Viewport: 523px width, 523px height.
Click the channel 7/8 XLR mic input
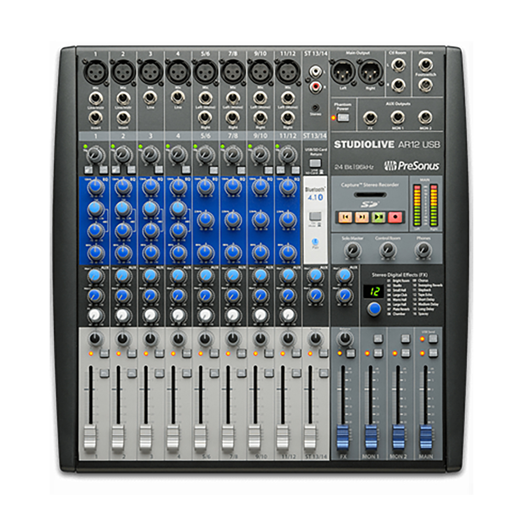233,71
